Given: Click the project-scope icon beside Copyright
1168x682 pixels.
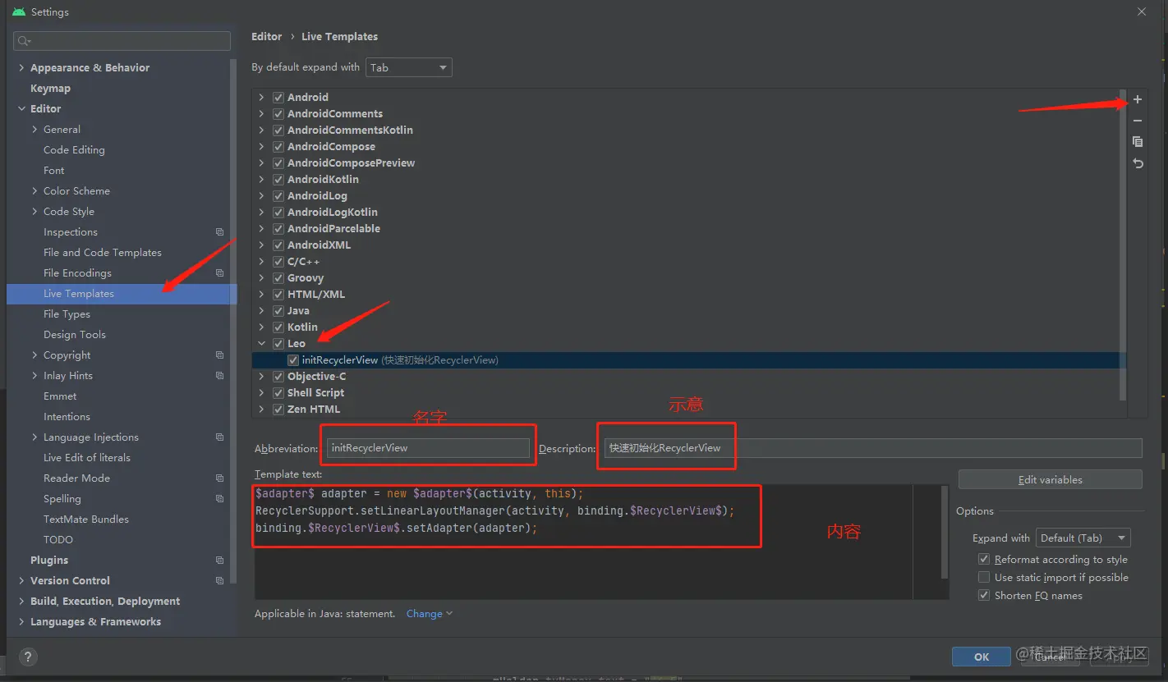Looking at the screenshot, I should click(219, 355).
